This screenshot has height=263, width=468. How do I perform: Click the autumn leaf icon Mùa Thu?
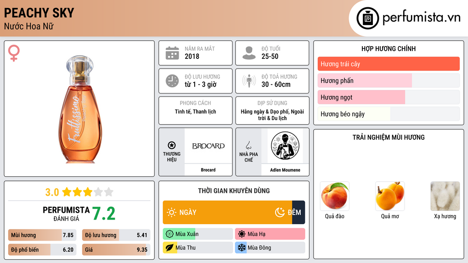coord(170,247)
